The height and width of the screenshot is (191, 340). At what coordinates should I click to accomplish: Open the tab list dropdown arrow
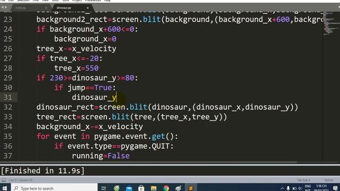pyautogui.click(x=338, y=7)
